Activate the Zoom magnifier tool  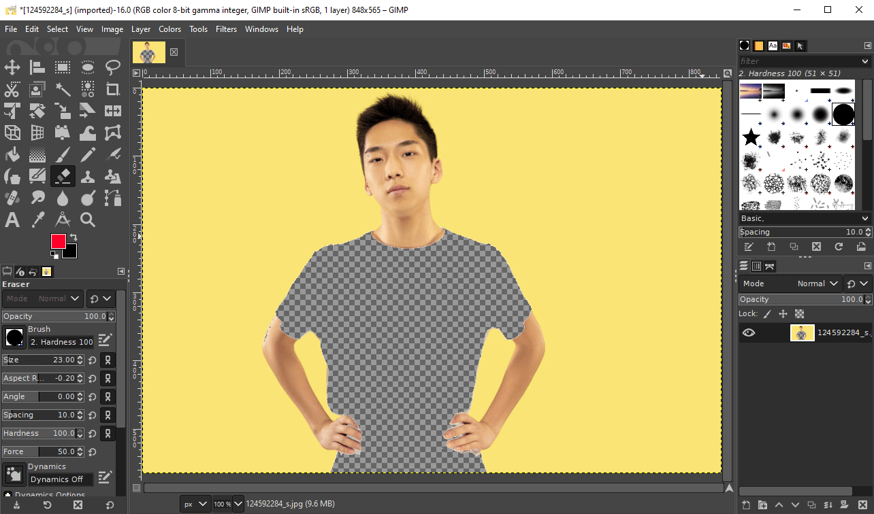[88, 220]
